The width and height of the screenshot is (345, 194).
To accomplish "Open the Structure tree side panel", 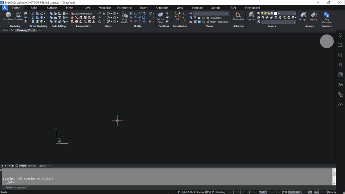I will point(340,95).
